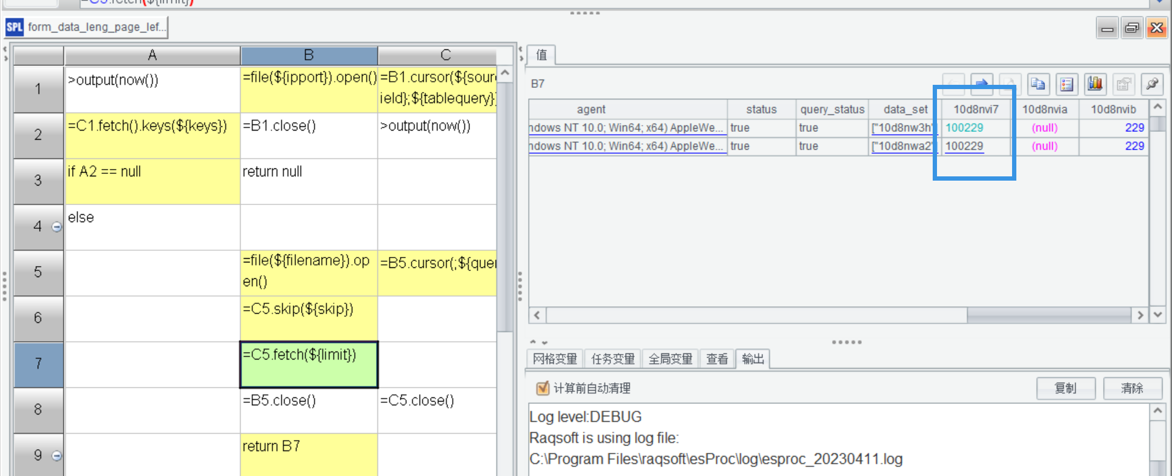Collapse the code block at row 4

click(57, 227)
